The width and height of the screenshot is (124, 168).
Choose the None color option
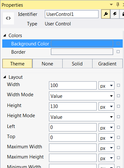(x=47, y=64)
